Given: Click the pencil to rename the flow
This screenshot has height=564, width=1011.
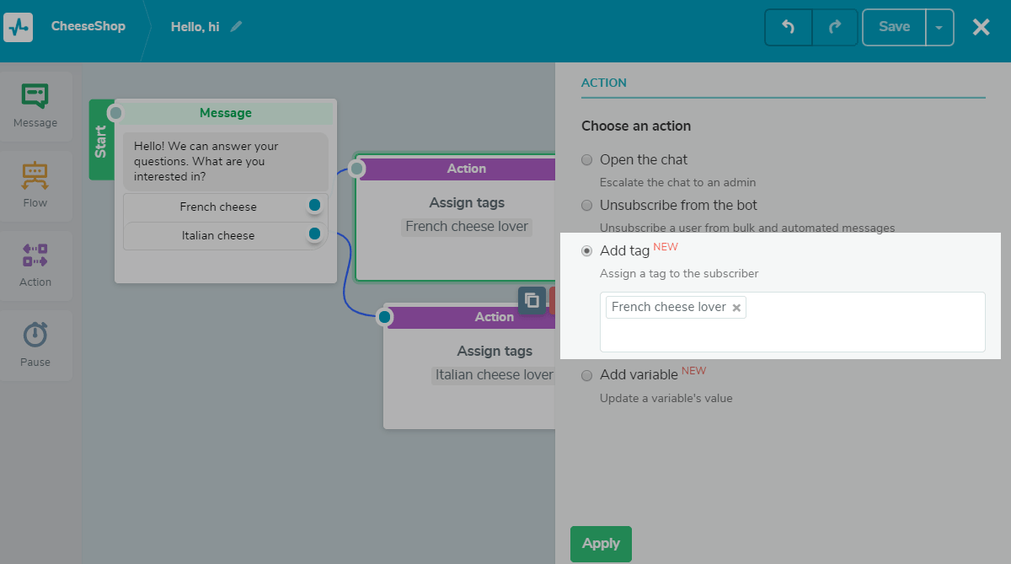Looking at the screenshot, I should click(236, 26).
